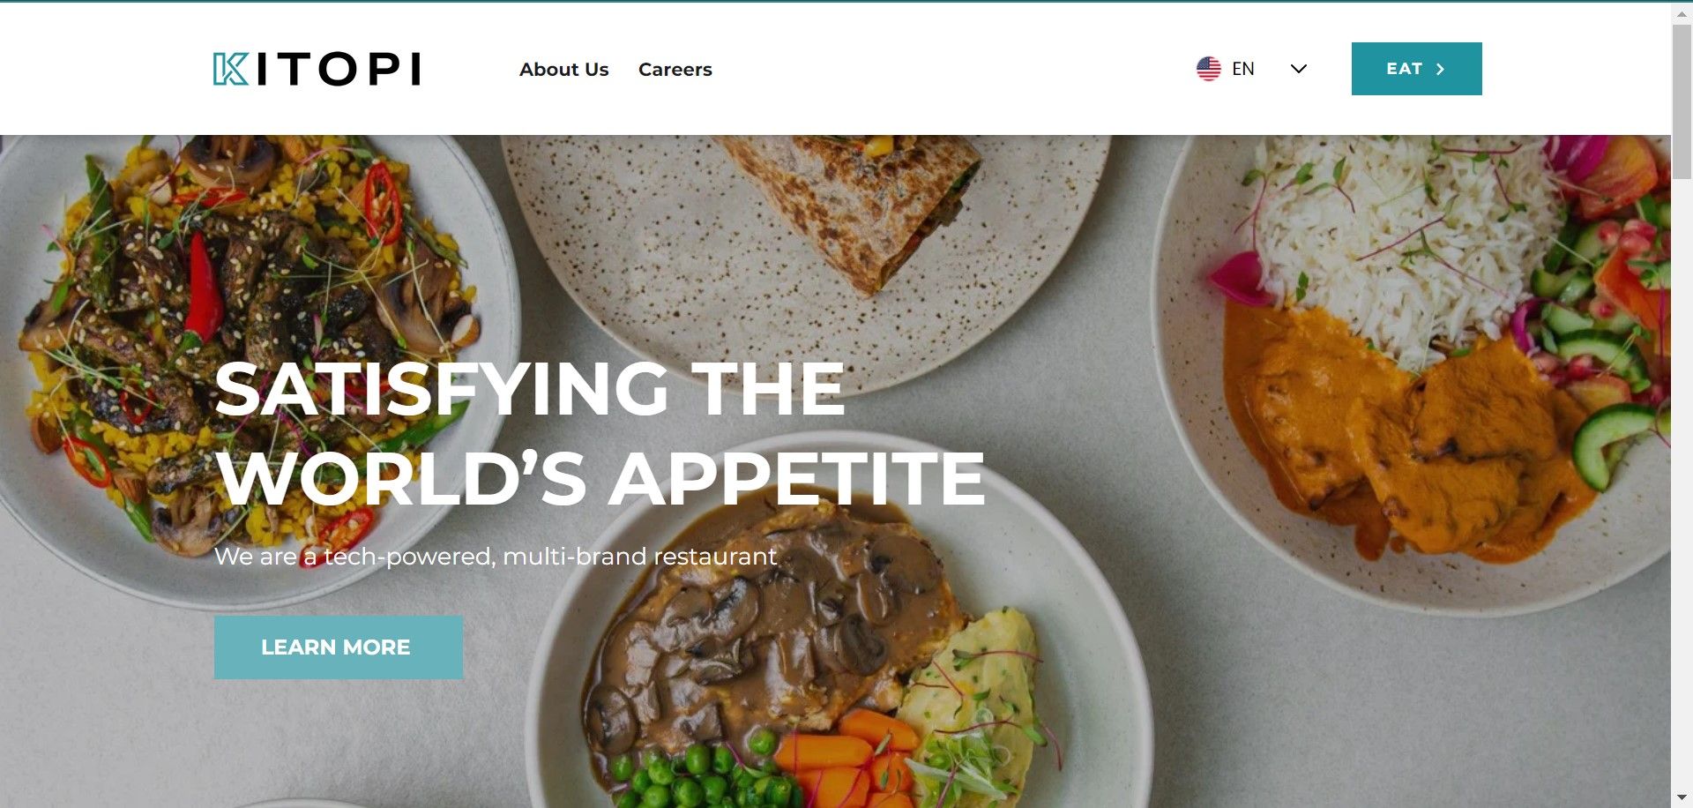Click the LEARN MORE button
The width and height of the screenshot is (1693, 808).
tap(338, 647)
